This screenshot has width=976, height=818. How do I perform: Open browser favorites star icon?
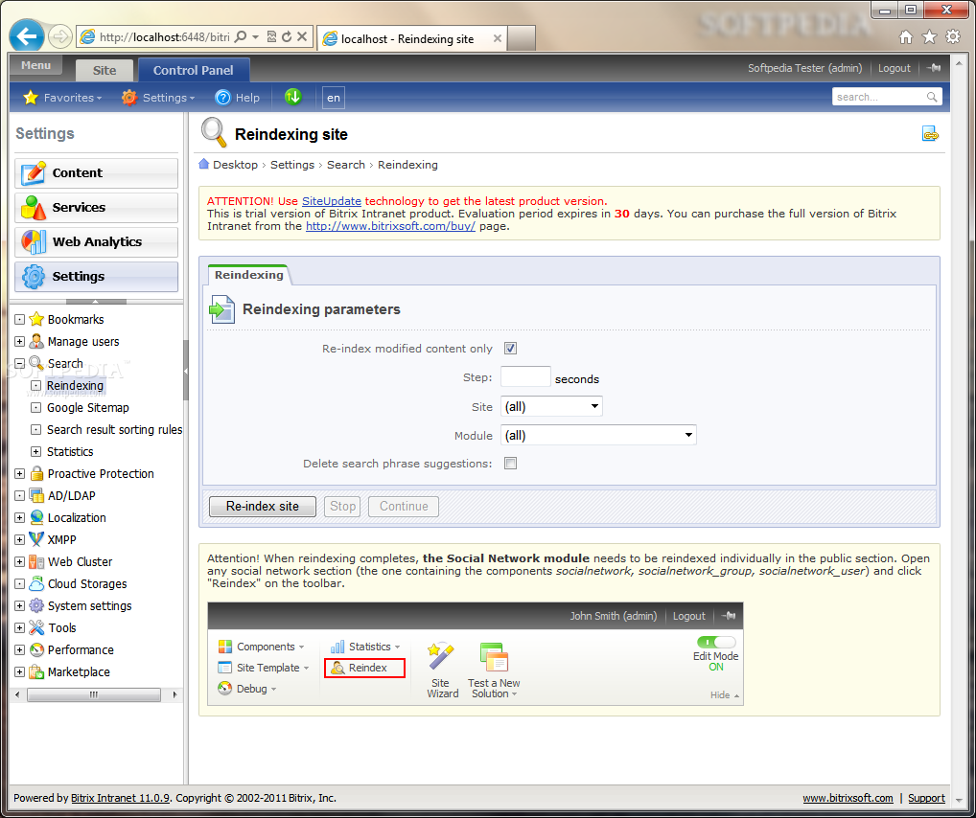pos(929,37)
